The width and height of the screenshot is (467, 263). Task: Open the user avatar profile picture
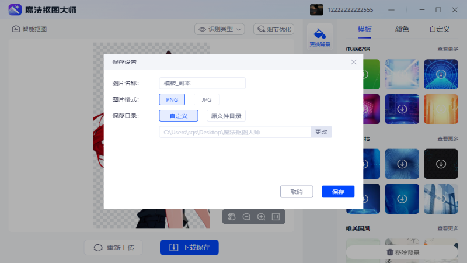pos(316,9)
